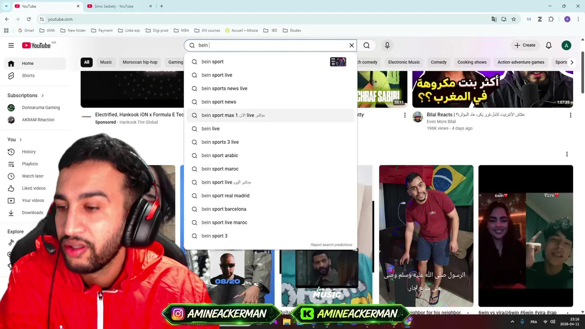
Task: Open AKRAM Réaction subscription channel
Action: [34, 120]
